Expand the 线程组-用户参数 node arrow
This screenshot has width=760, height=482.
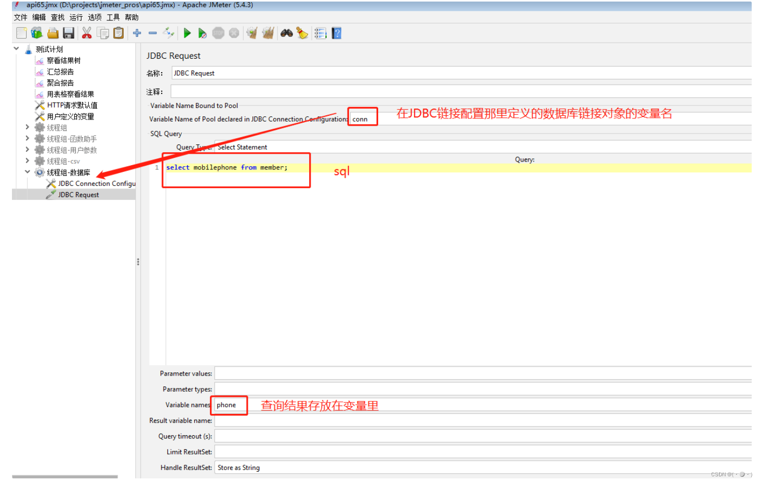pyautogui.click(x=27, y=149)
